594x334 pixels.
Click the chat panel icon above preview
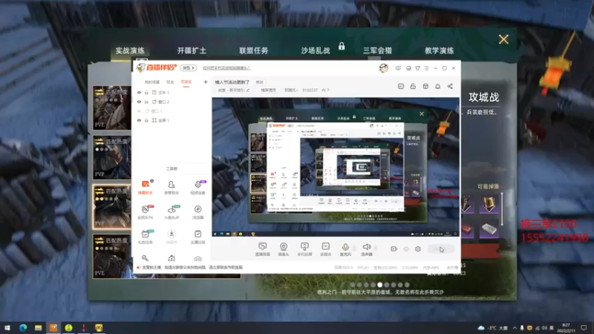point(401,86)
